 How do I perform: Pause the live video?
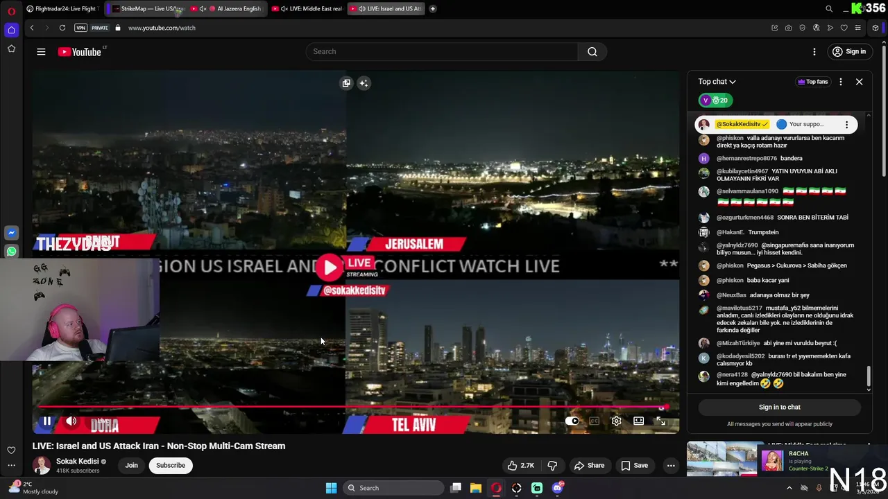point(47,421)
